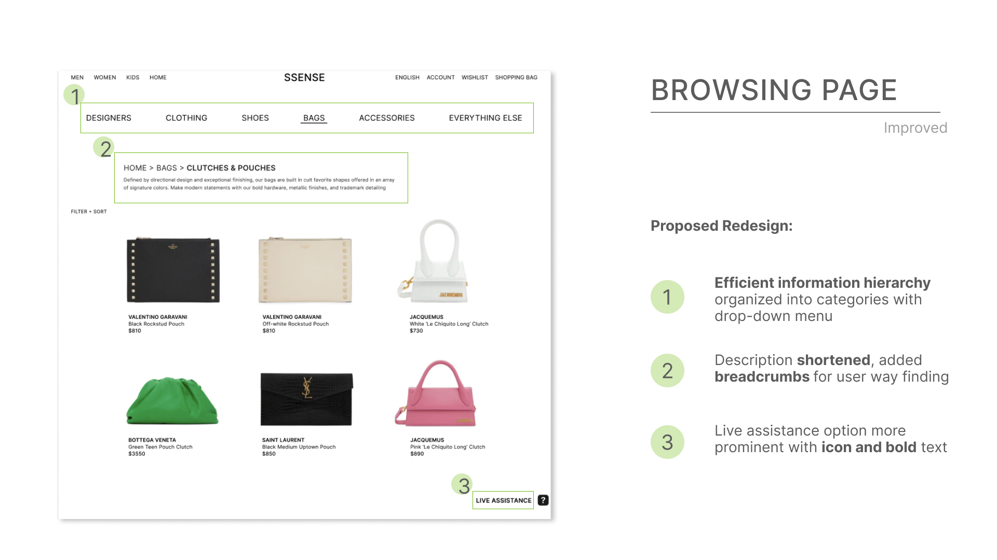Expand the EVERYTHING ELSE dropdown menu
The width and height of the screenshot is (997, 560).
pos(484,117)
